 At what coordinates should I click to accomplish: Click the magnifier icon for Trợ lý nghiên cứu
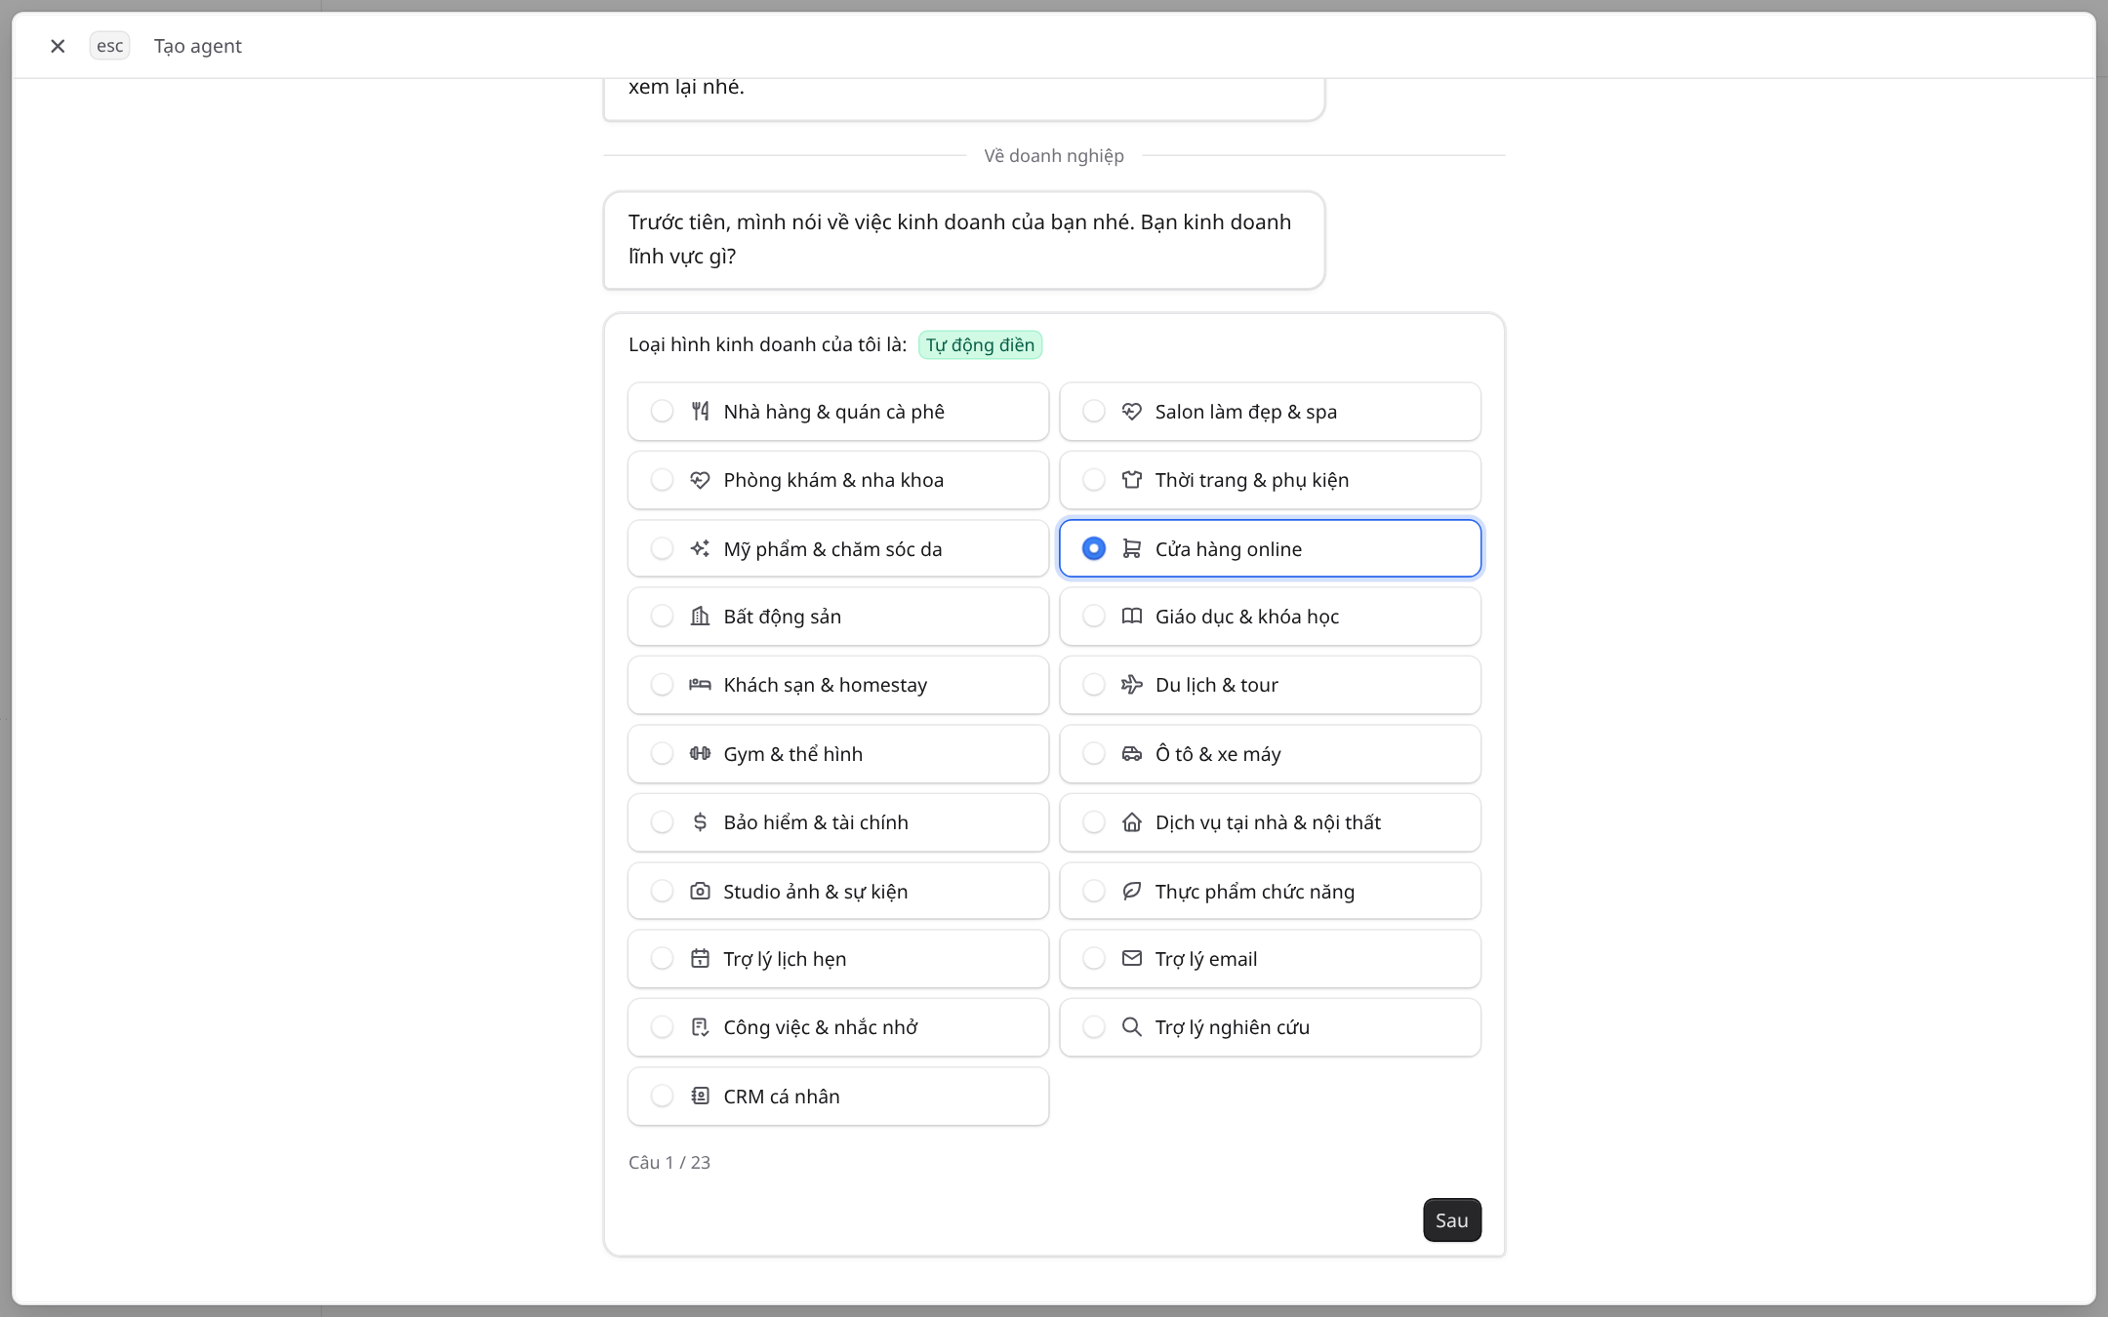pos(1132,1026)
